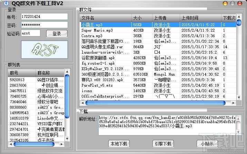
Task: Select group 绿软分享吧
Action: (x=36, y=102)
